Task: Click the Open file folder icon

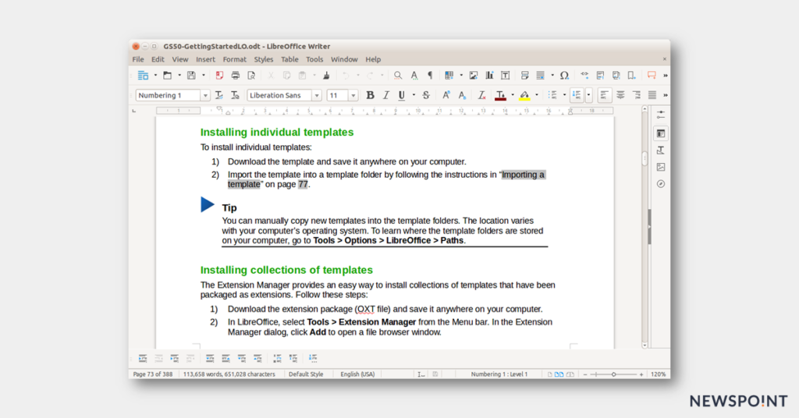Action: click(167, 76)
